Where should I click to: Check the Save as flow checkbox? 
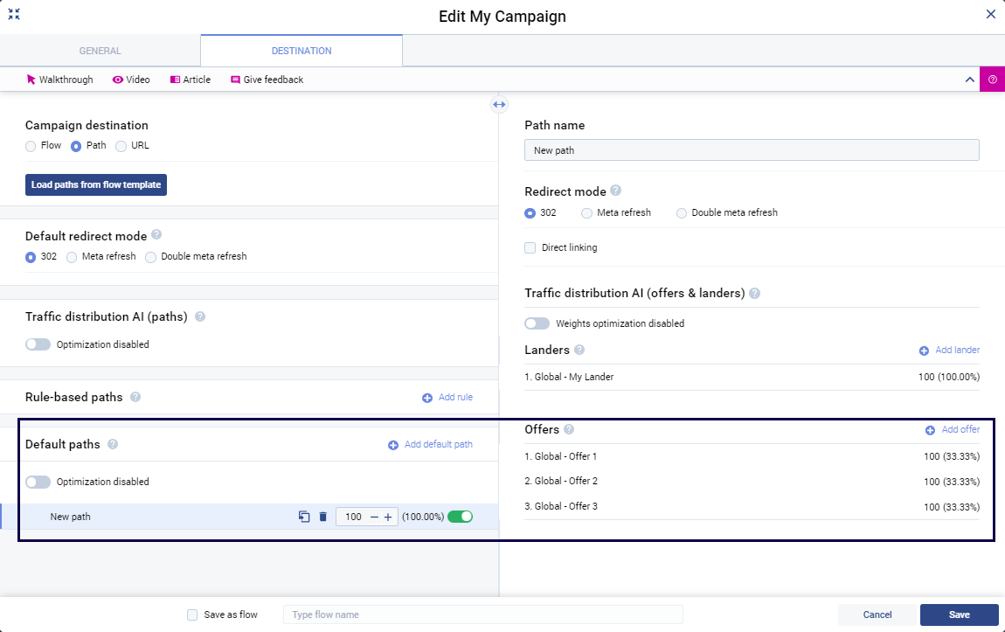pyautogui.click(x=192, y=615)
